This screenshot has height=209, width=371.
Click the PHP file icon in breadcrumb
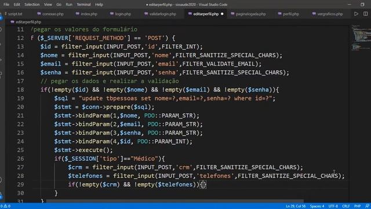point(12,22)
